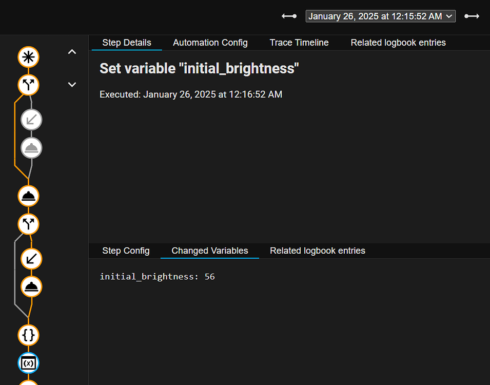The width and height of the screenshot is (490, 385).
Task: Open the Trace Timeline tab
Action: pyautogui.click(x=299, y=43)
